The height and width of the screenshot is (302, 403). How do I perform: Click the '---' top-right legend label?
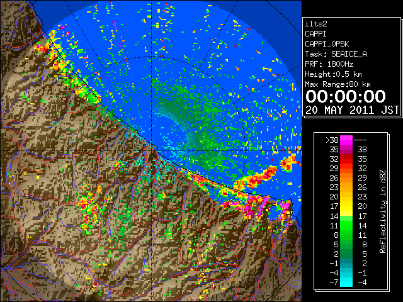click(360, 140)
